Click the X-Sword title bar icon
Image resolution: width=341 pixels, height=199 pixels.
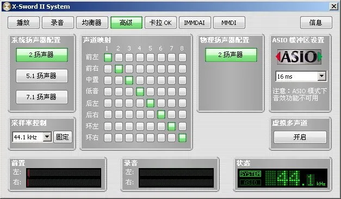[x=7, y=7]
